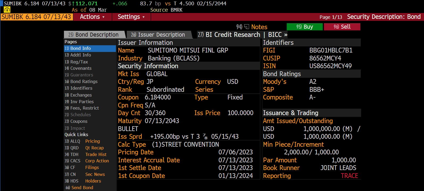
Task: Click the CUSIP value 86562MCY4
Action: pos(325,58)
